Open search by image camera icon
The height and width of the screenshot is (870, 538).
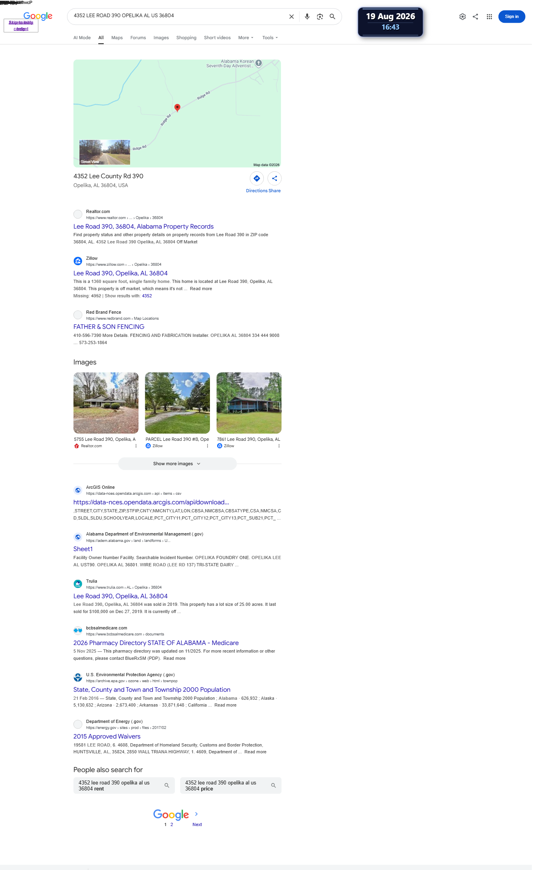[x=320, y=17]
